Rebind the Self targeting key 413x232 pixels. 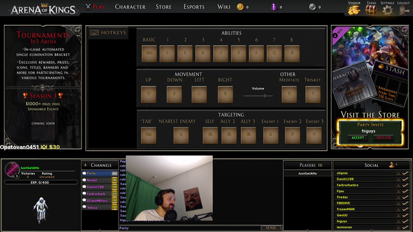tap(210, 135)
